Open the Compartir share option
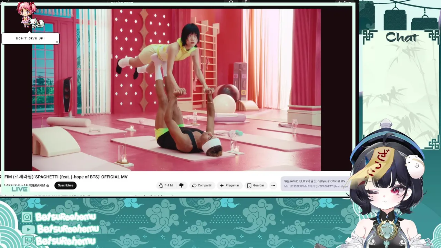This screenshot has width=441, height=248. pos(202,185)
